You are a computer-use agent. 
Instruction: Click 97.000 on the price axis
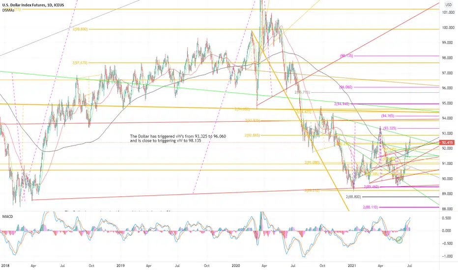click(x=448, y=73)
